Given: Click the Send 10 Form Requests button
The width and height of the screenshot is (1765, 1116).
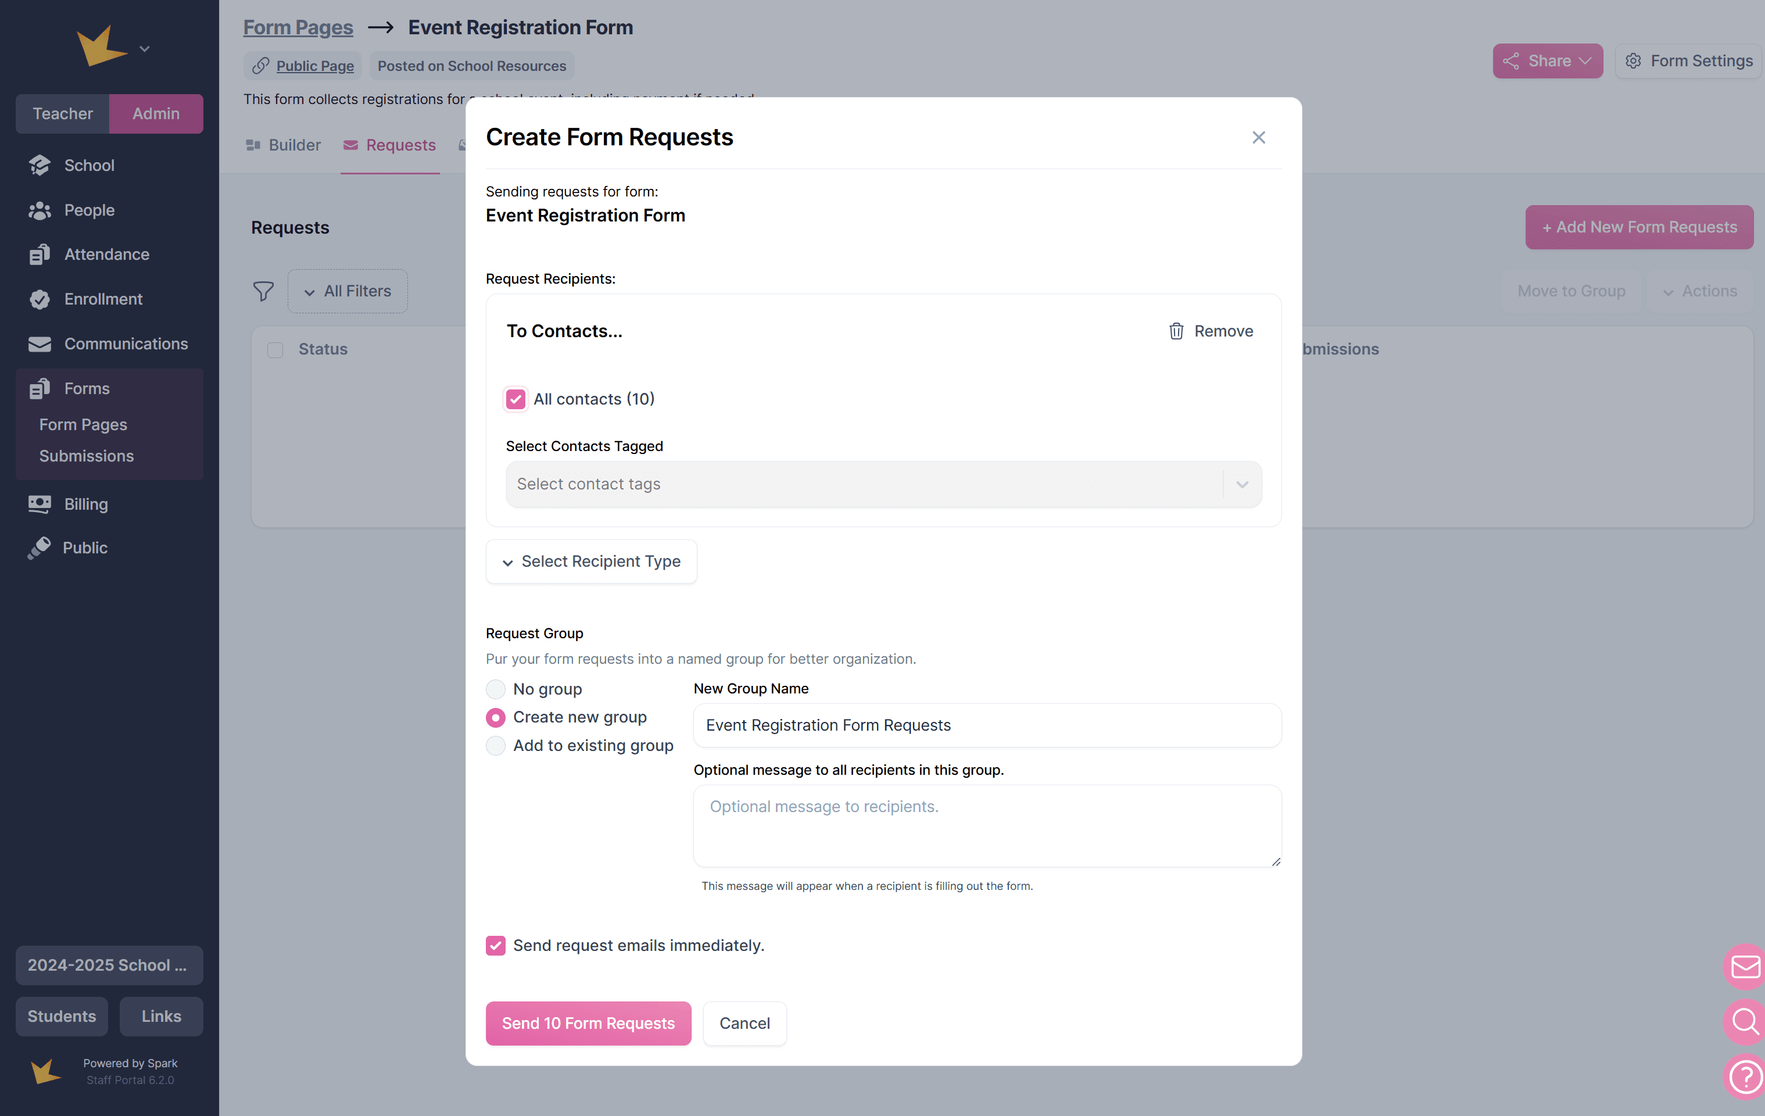Looking at the screenshot, I should tap(588, 1023).
